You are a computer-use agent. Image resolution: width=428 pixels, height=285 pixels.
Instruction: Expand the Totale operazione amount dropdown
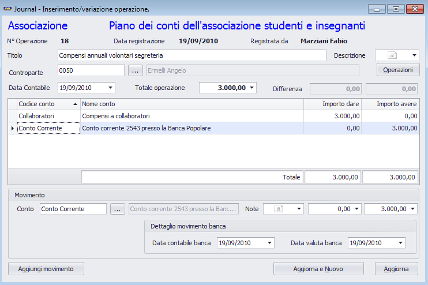coord(251,88)
